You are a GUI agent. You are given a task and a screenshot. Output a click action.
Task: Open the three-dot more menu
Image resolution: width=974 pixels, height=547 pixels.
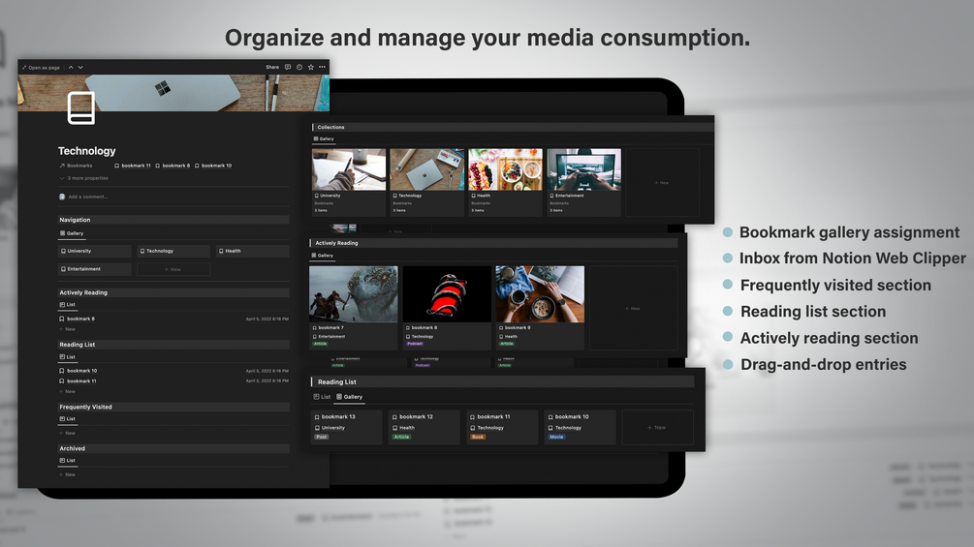tap(322, 67)
